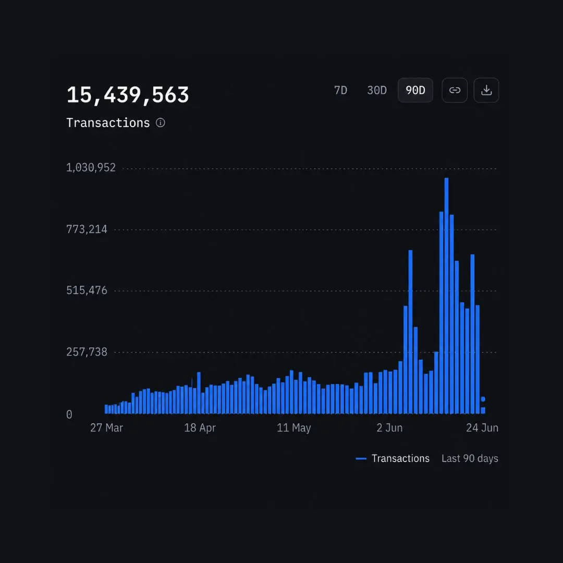
Task: Select the 7D time range
Action: (341, 90)
